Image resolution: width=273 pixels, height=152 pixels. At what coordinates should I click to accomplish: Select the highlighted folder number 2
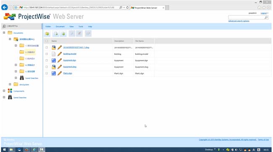click(x=30, y=52)
